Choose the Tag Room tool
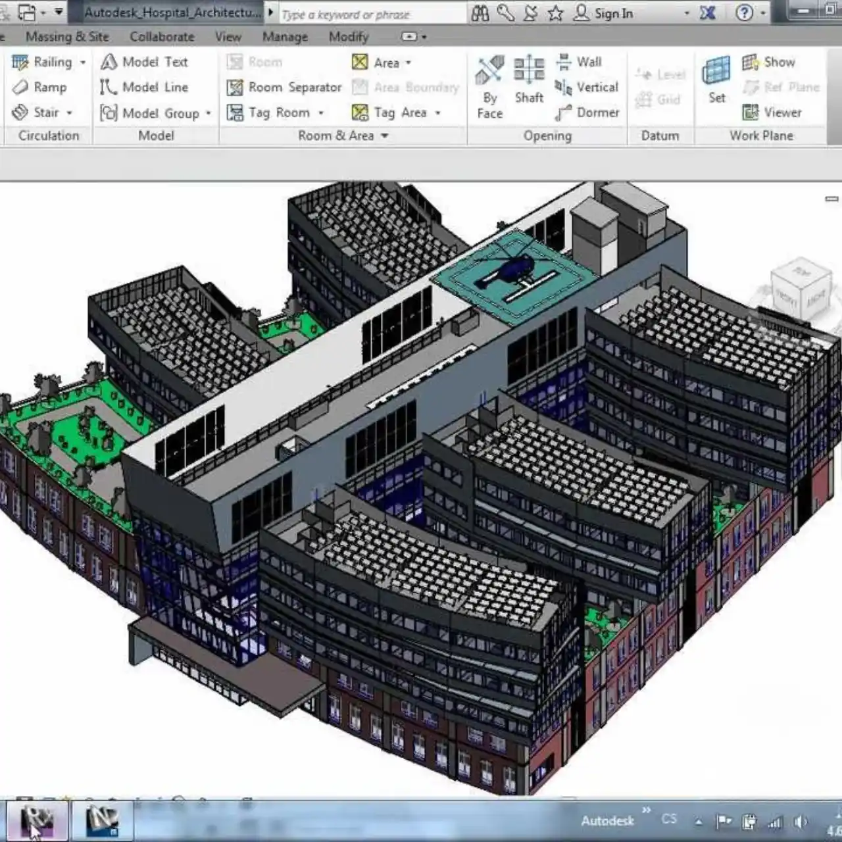 point(268,112)
